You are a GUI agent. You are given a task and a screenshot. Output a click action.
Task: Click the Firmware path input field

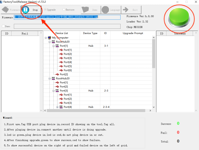[x=67, y=17]
